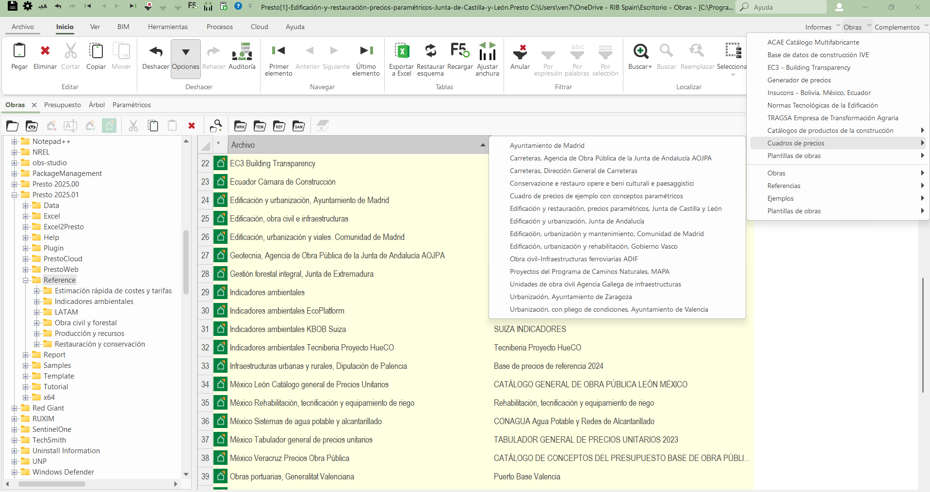The height and width of the screenshot is (492, 930).
Task: Open the Paramétricos tab
Action: click(131, 105)
